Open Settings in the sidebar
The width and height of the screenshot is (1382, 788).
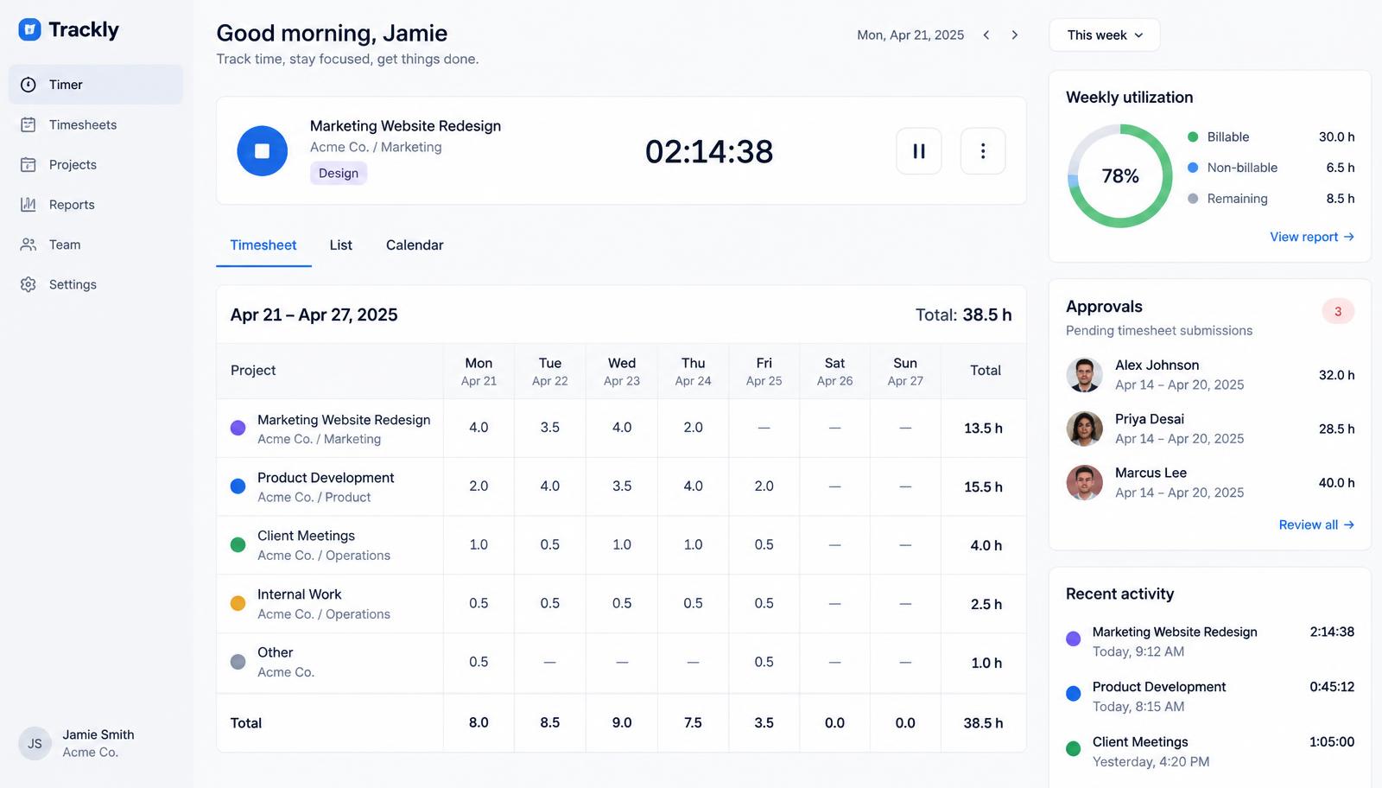(96, 284)
